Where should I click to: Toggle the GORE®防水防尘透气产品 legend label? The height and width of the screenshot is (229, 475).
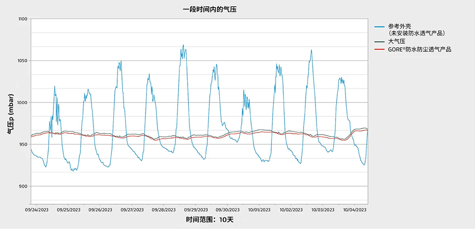click(x=420, y=49)
